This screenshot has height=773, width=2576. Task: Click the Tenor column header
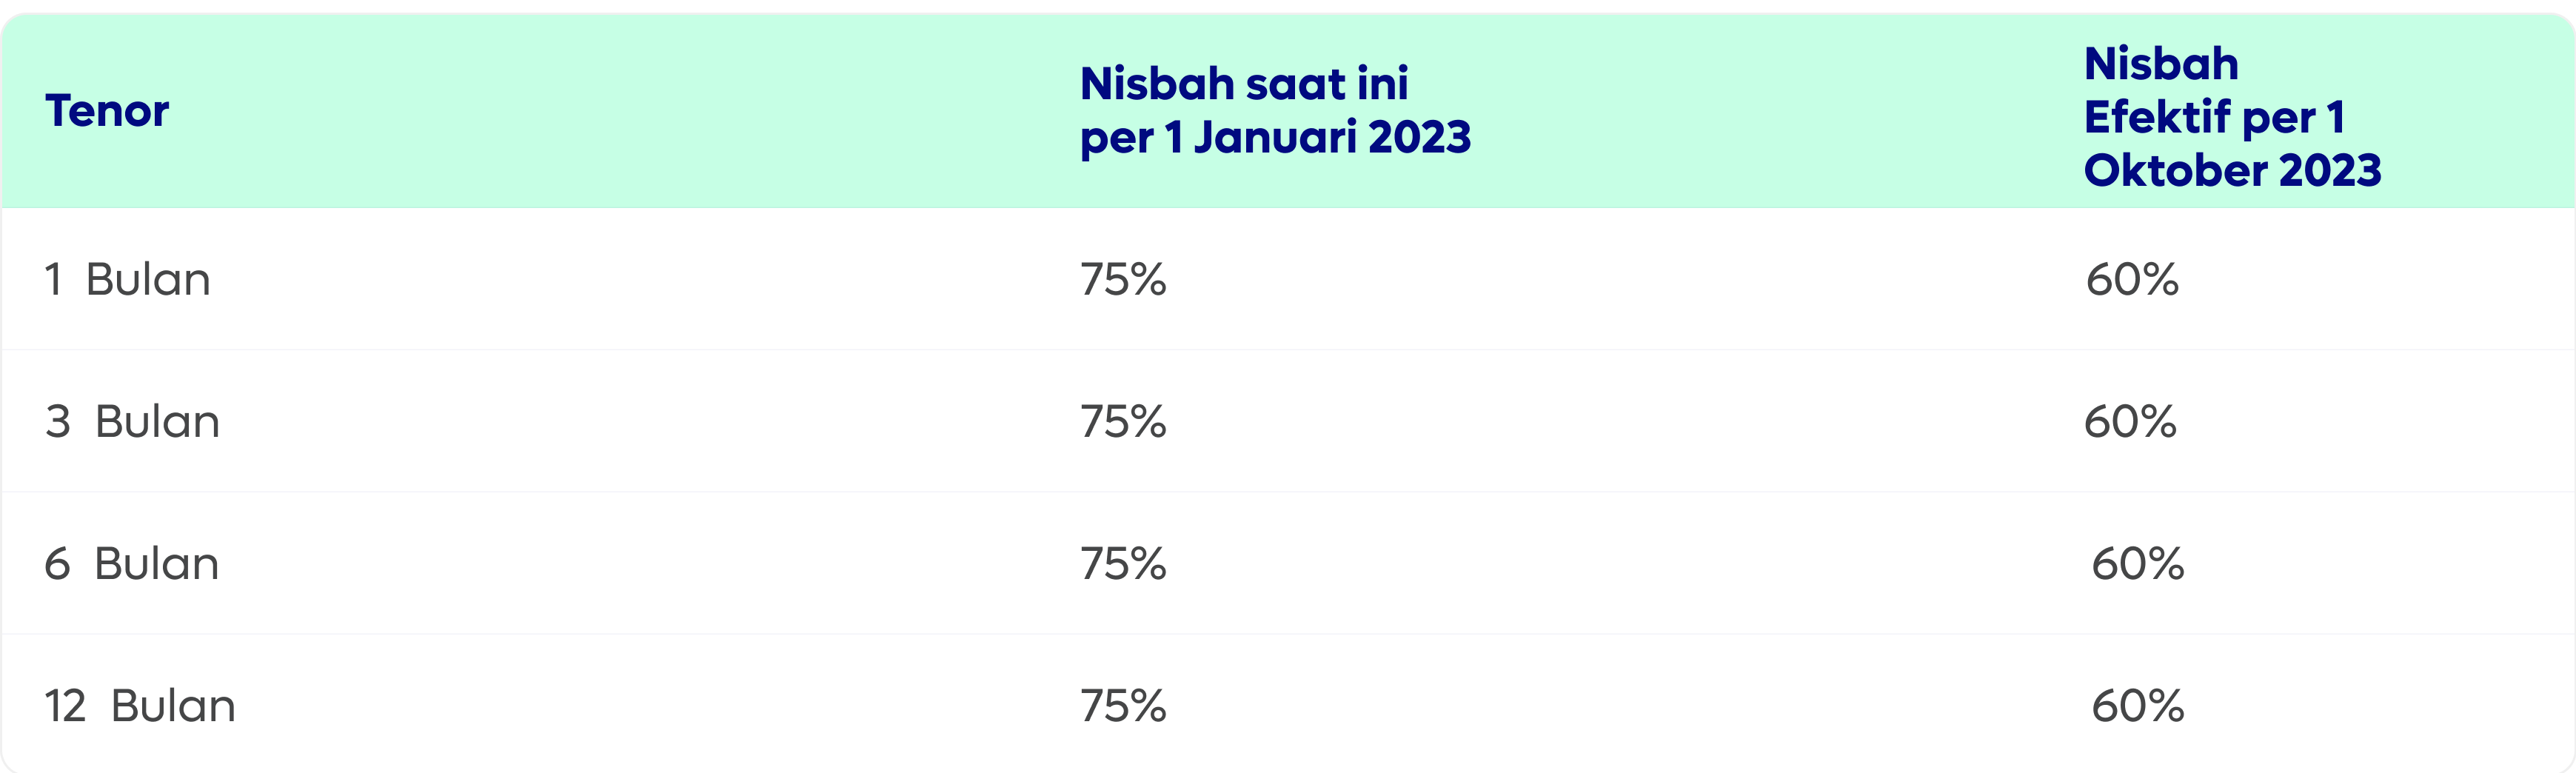tap(107, 111)
